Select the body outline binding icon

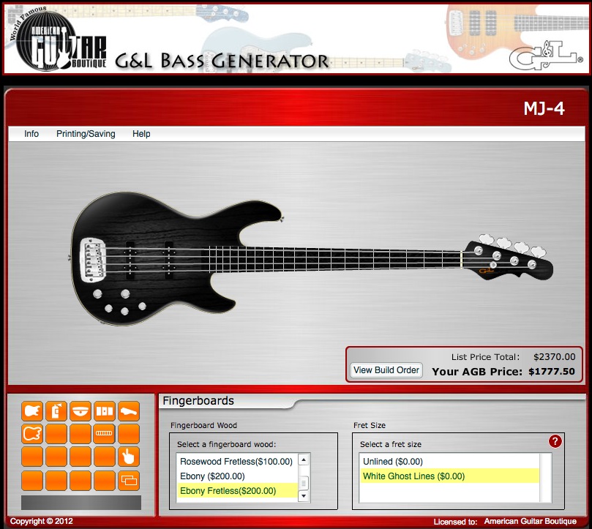click(32, 433)
